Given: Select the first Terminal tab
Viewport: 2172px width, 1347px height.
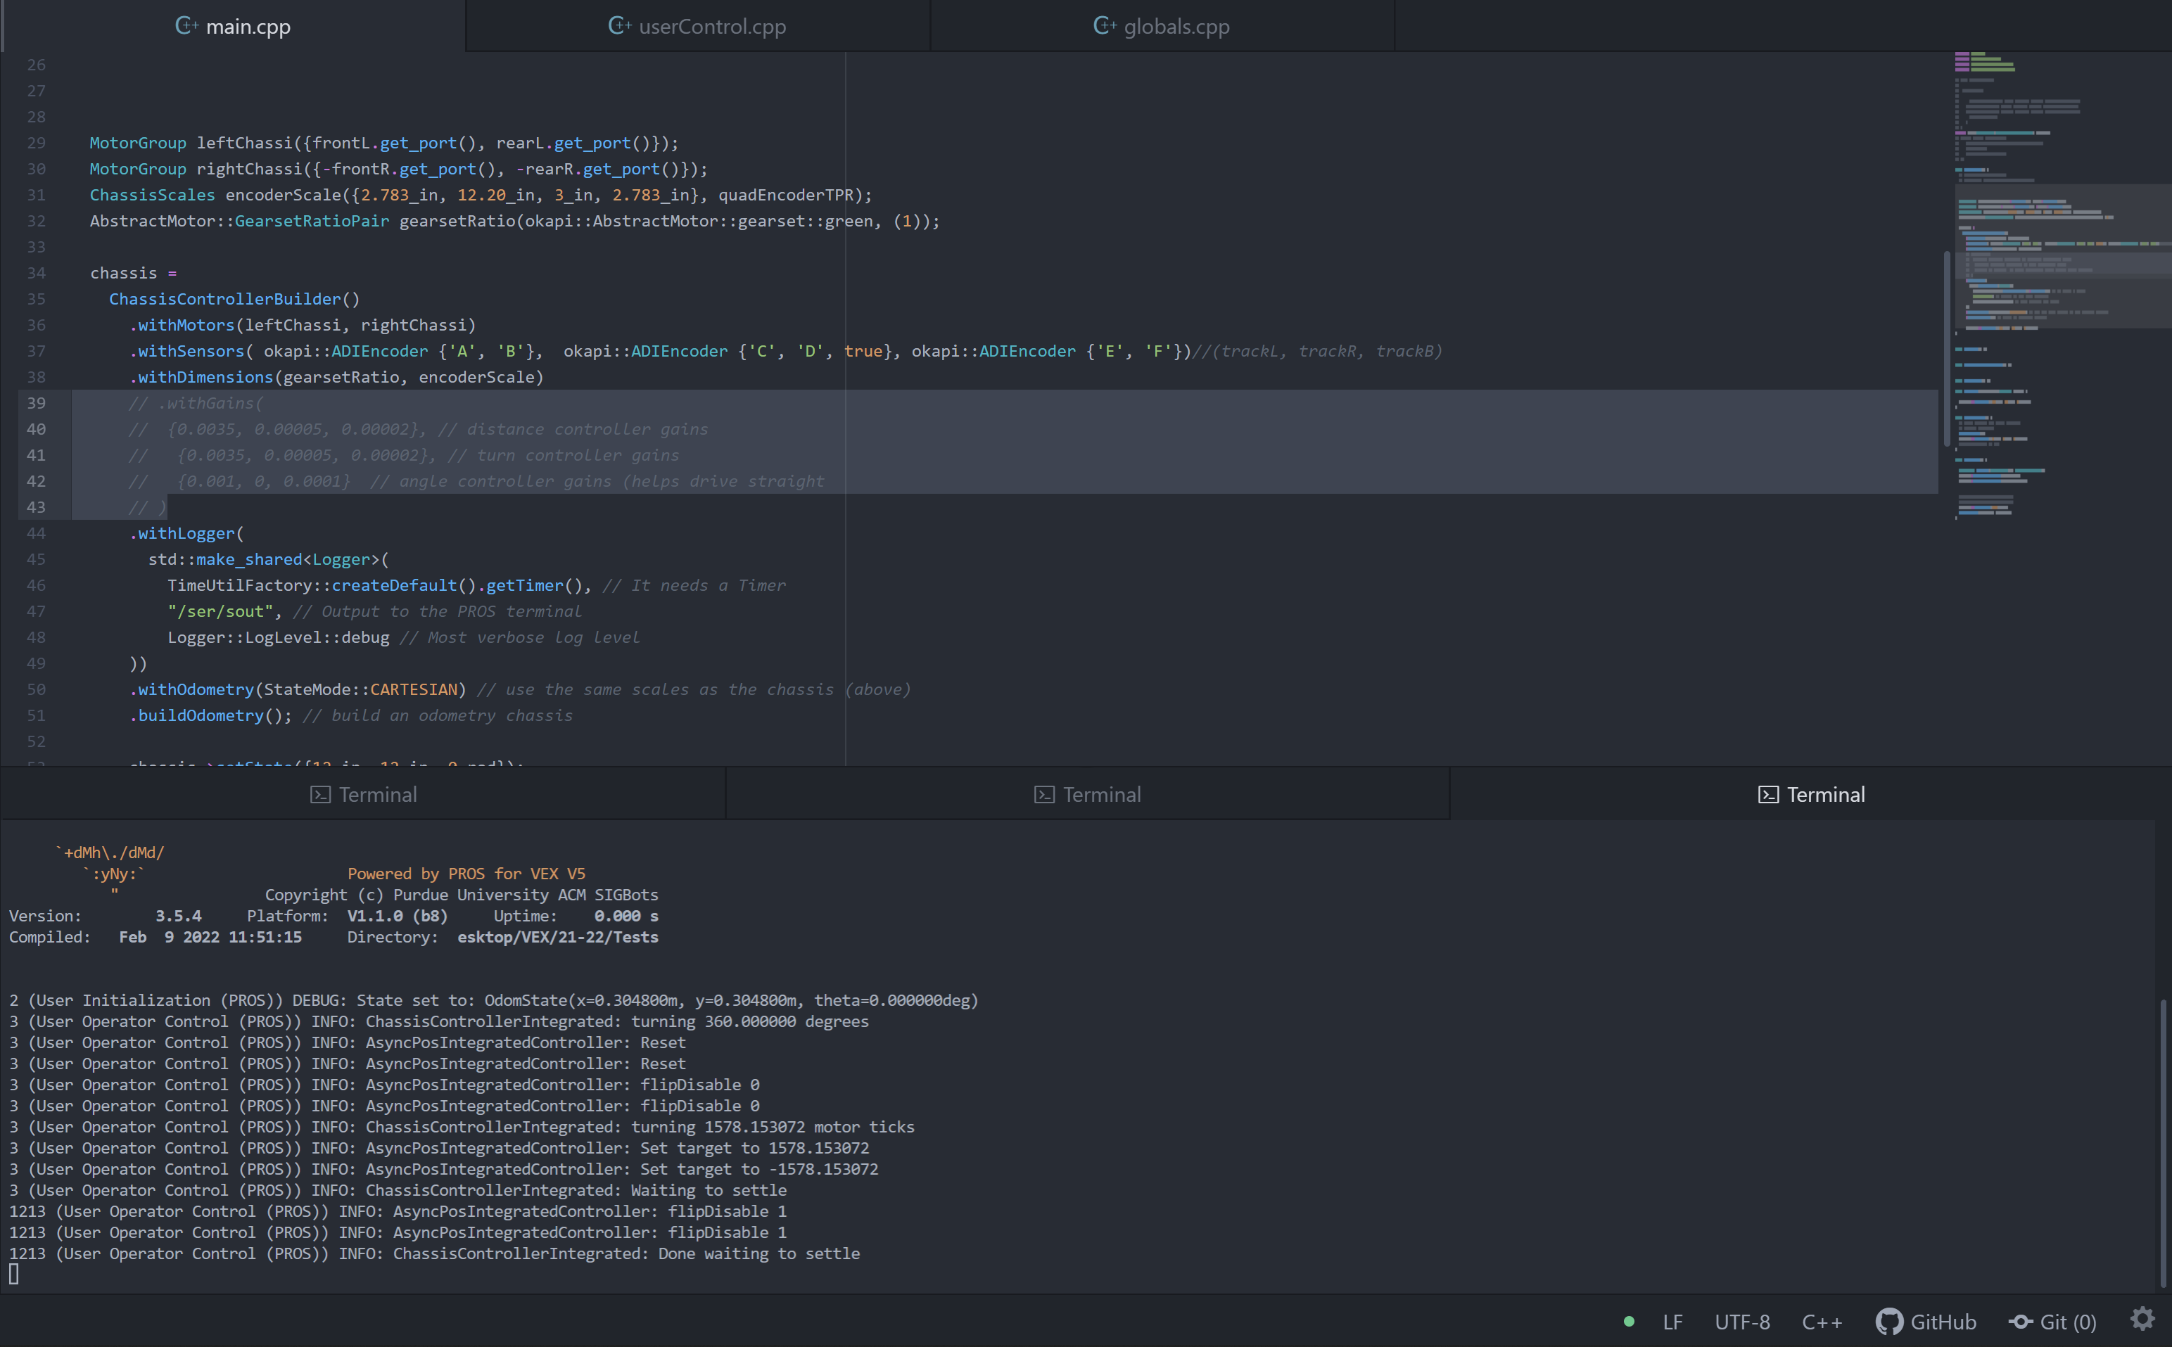Looking at the screenshot, I should click(x=364, y=793).
